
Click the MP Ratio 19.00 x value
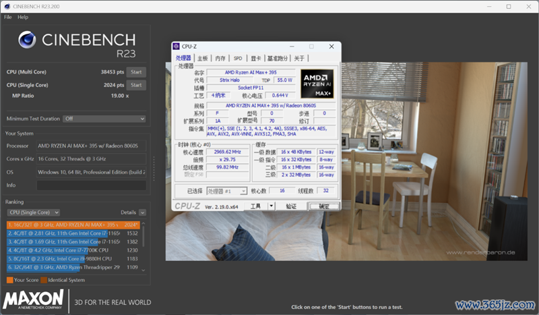point(120,96)
